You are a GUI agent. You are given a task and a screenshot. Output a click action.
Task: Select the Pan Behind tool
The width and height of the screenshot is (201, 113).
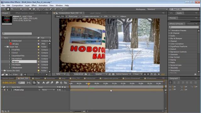pyautogui.click(x=25, y=9)
